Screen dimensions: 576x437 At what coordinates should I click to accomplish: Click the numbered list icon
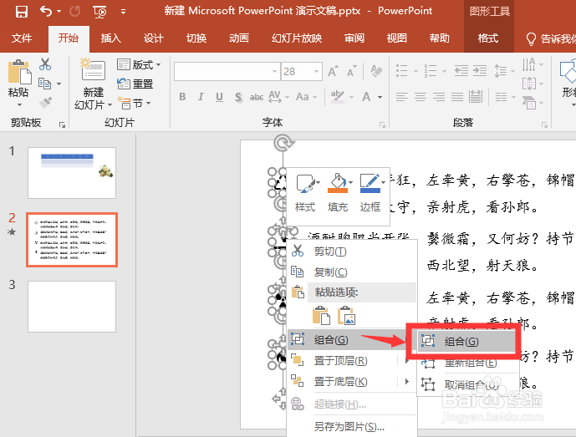[431, 70]
